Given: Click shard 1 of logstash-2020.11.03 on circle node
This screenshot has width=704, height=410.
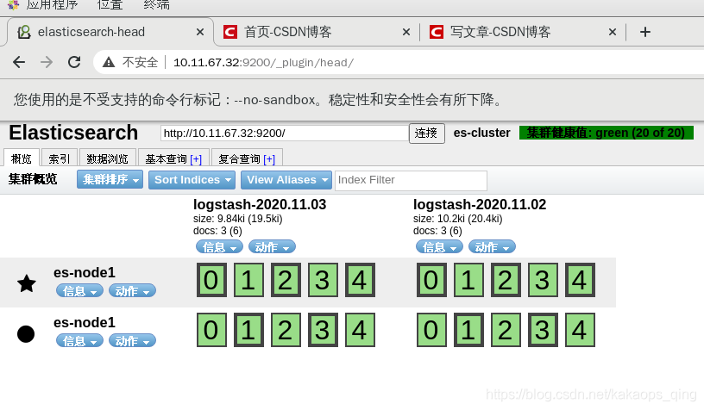Looking at the screenshot, I should pyautogui.click(x=248, y=330).
